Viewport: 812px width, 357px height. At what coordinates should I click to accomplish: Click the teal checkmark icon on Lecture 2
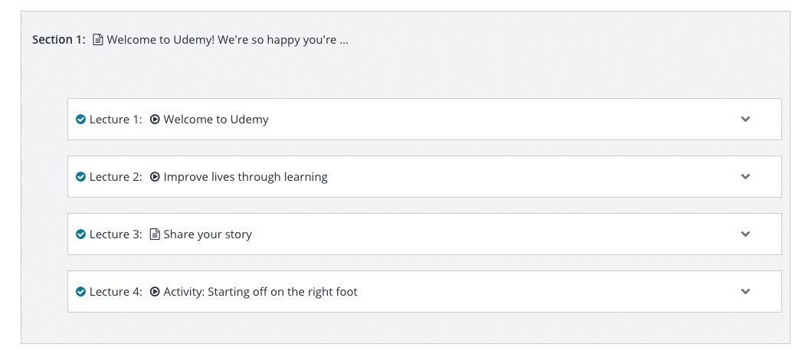[x=80, y=177]
